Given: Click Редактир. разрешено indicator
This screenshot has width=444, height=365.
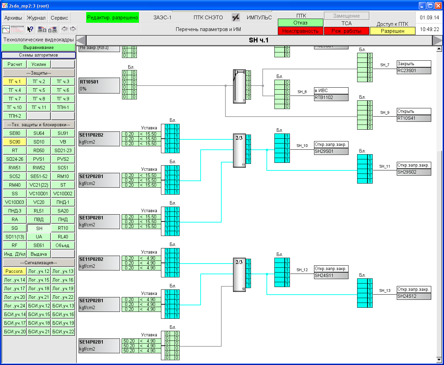Looking at the screenshot, I should (x=112, y=18).
